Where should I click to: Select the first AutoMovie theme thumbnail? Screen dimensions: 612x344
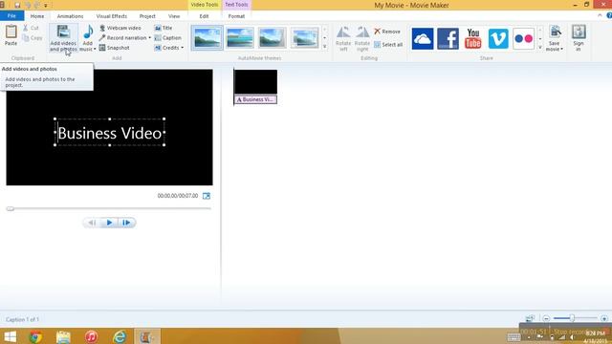coord(207,38)
